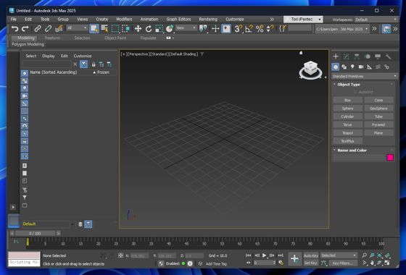Screen dimensions: 406x275
Task: Enable the AutoGrid checkbox
Action: pyautogui.click(x=355, y=92)
